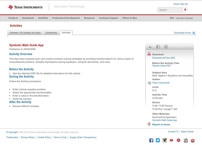Click the '9-12' level value

click(x=154, y=90)
